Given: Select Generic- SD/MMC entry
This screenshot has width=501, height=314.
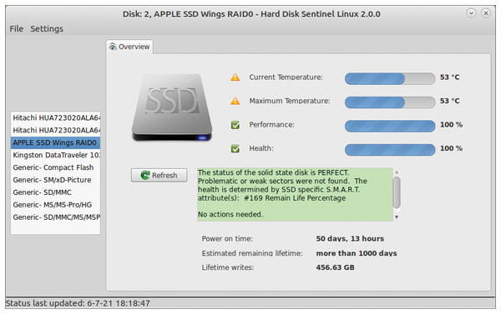Looking at the screenshot, I should click(56, 192).
